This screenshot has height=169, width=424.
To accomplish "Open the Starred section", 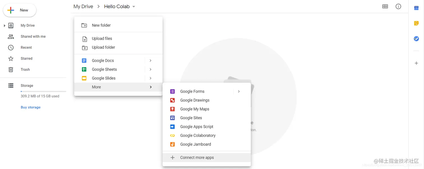I will (27, 58).
